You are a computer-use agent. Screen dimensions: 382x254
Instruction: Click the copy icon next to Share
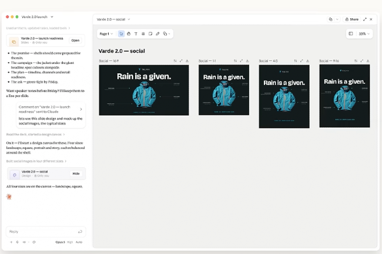pyautogui.click(x=331, y=19)
